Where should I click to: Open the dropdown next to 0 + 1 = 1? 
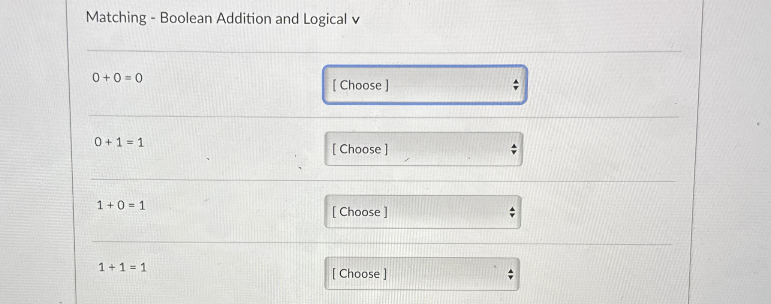tap(424, 149)
